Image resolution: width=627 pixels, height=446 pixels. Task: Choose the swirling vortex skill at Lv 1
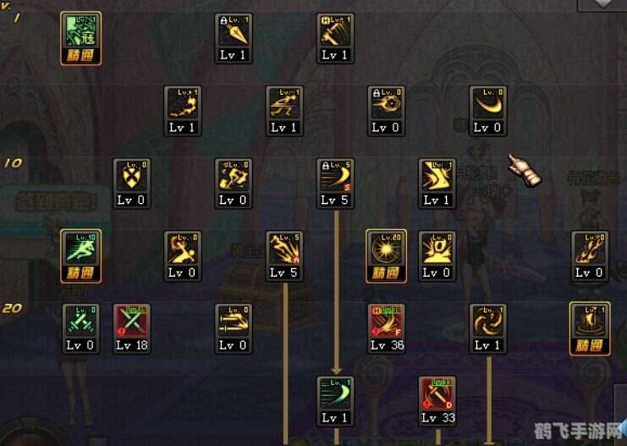[x=488, y=328]
